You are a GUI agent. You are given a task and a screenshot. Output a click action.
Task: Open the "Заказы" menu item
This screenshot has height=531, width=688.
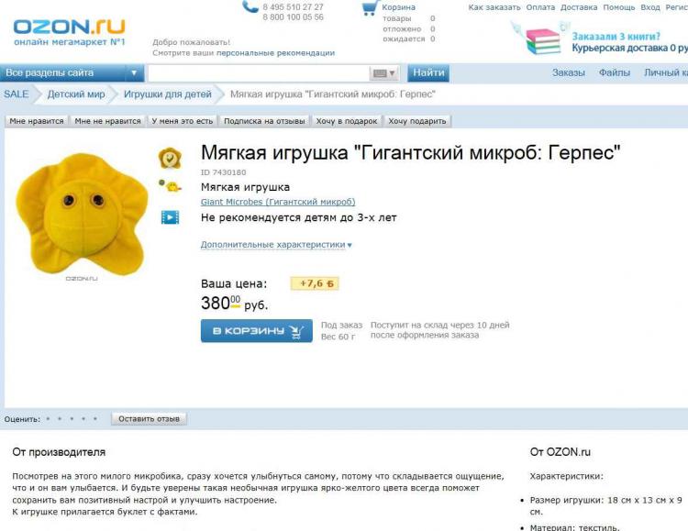pos(568,72)
